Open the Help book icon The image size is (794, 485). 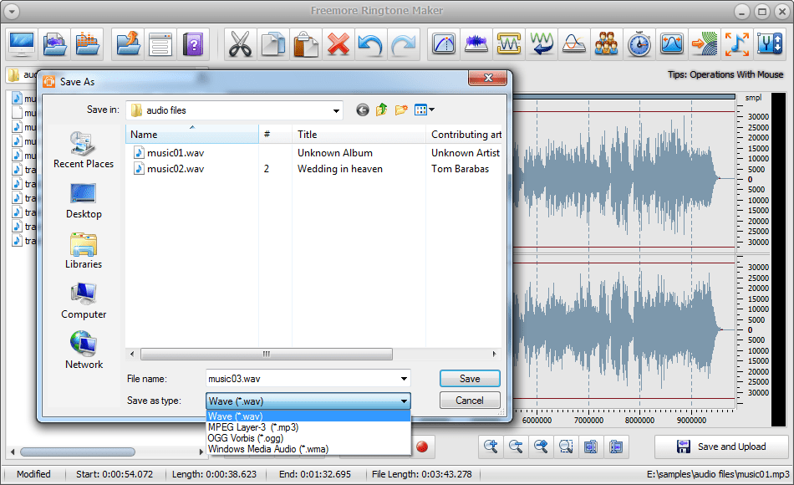pos(193,43)
